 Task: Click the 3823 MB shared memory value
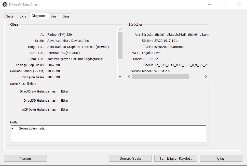53,77
